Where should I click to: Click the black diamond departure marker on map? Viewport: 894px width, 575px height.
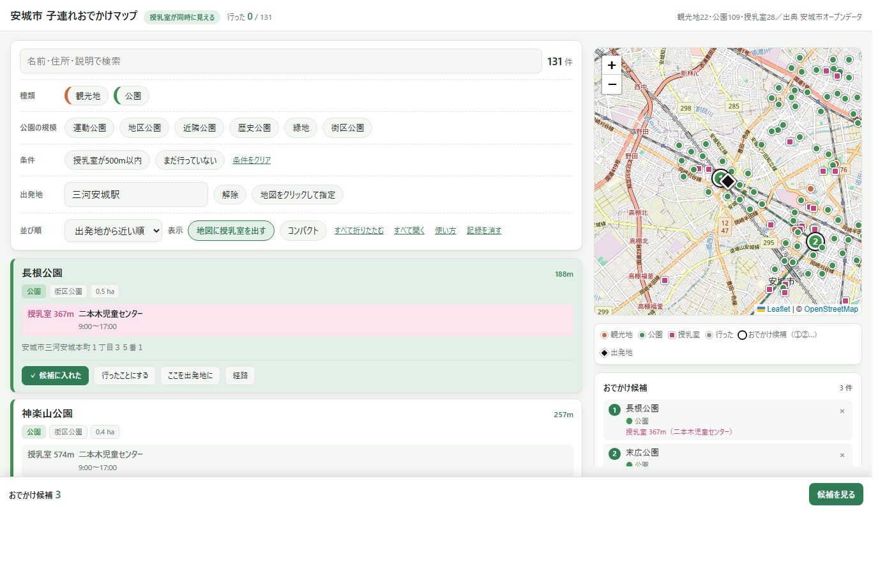click(x=728, y=181)
